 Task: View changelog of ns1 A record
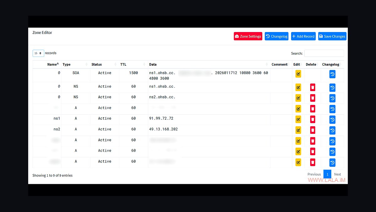332,120
